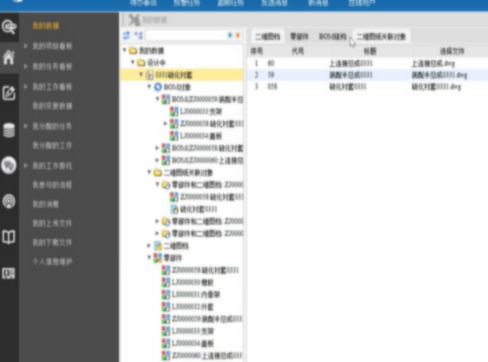Open the form icon at the rail bottom
Screen dimensions: 488x362
(x=9, y=273)
